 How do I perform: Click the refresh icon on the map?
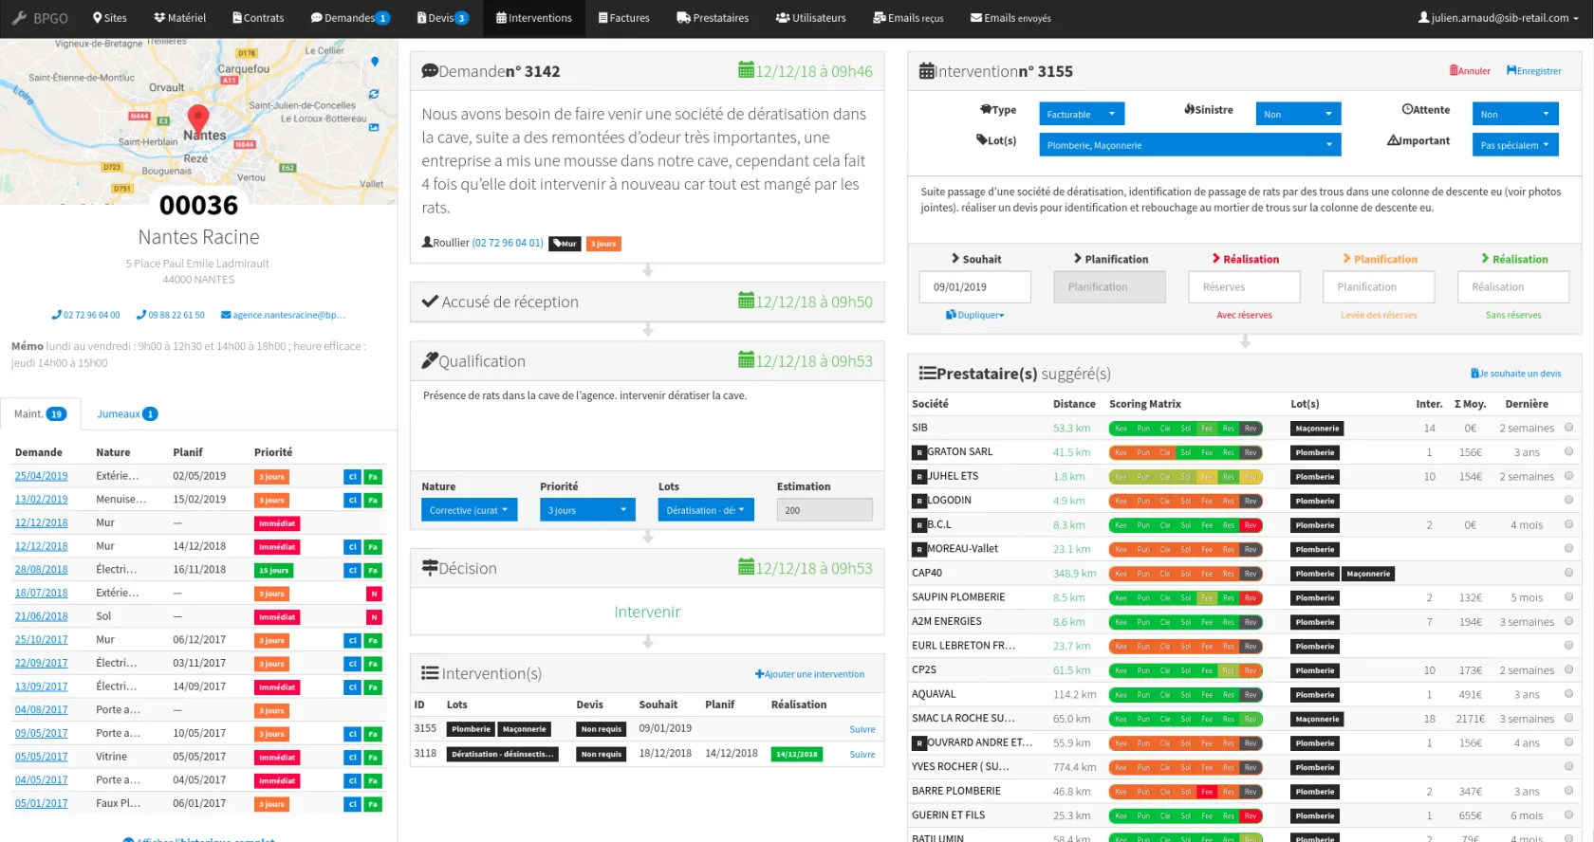tap(374, 94)
